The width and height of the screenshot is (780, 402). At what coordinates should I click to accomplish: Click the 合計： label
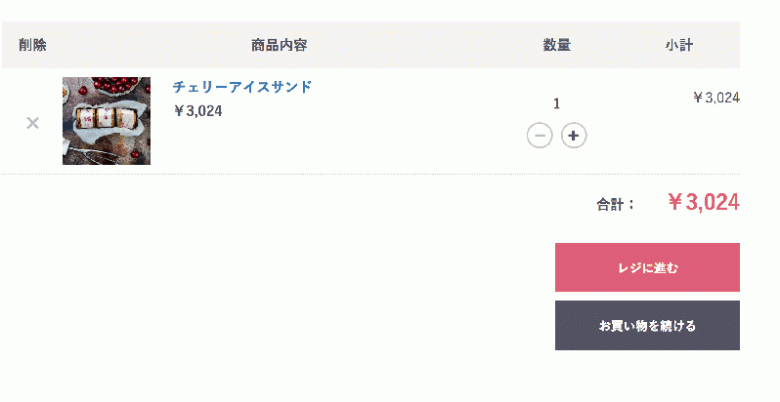(616, 204)
